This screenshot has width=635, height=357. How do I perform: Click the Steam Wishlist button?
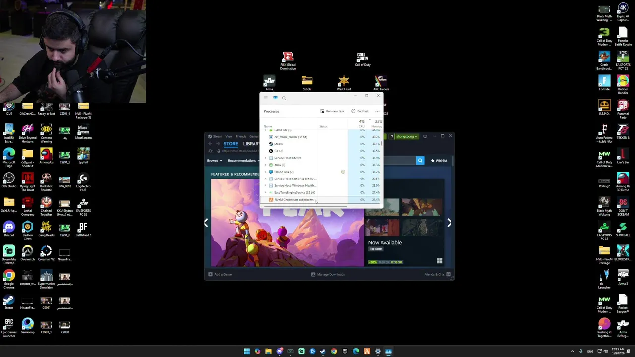[439, 160]
